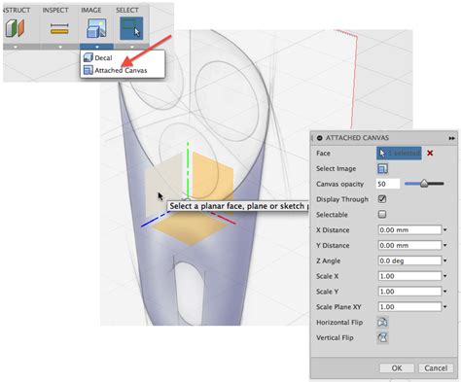Click the Z Angle input field

(x=409, y=260)
